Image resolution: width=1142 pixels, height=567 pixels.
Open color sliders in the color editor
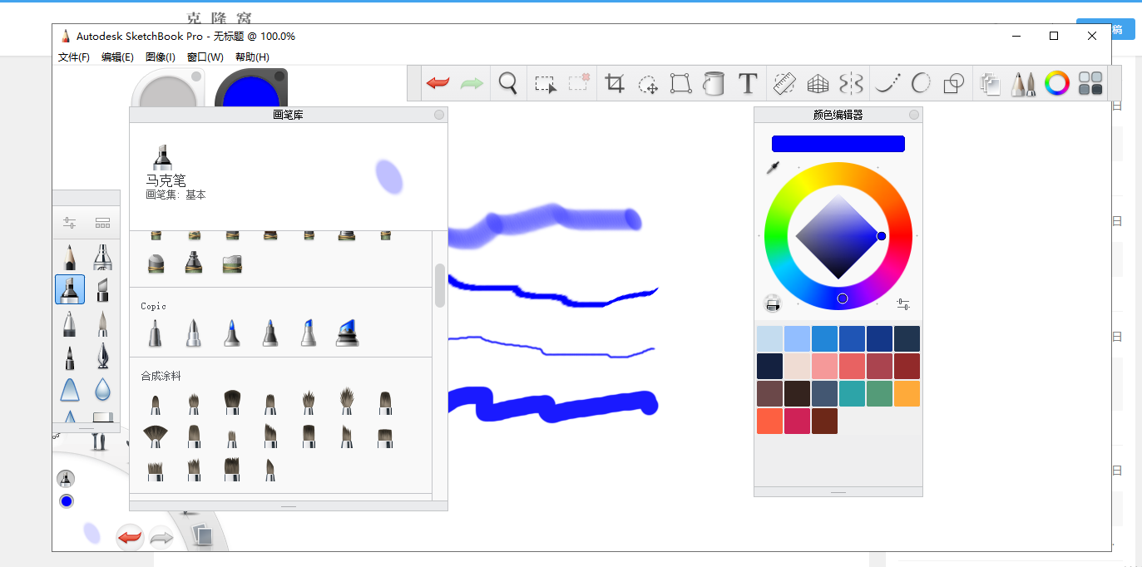[x=903, y=304]
